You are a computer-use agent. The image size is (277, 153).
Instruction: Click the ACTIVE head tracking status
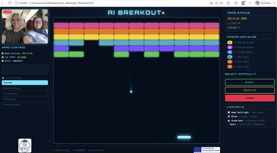point(27,53)
